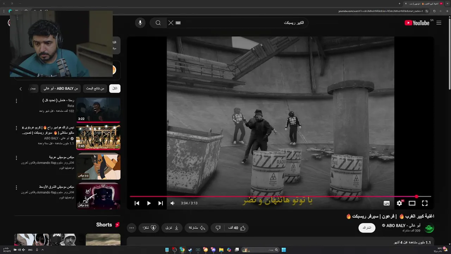Image resolution: width=451 pixels, height=254 pixels.
Task: Open the أبو غالي - ABO 8ALY channel name
Action: pos(403,225)
